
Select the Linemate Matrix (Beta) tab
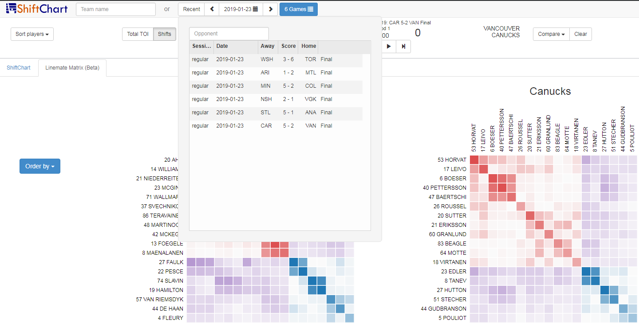click(x=72, y=68)
